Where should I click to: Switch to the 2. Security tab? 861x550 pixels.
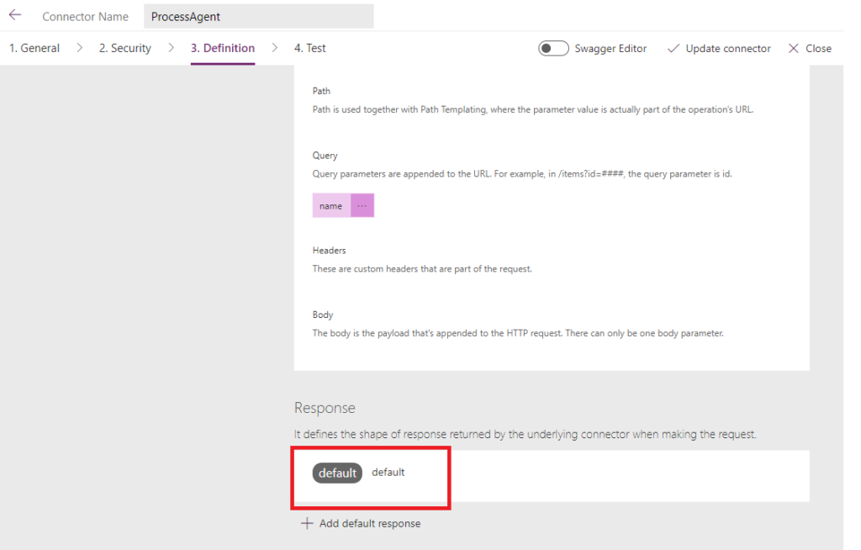pos(124,48)
